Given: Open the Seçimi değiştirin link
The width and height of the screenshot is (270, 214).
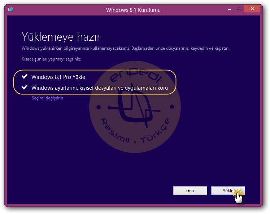Looking at the screenshot, I should point(47,98).
